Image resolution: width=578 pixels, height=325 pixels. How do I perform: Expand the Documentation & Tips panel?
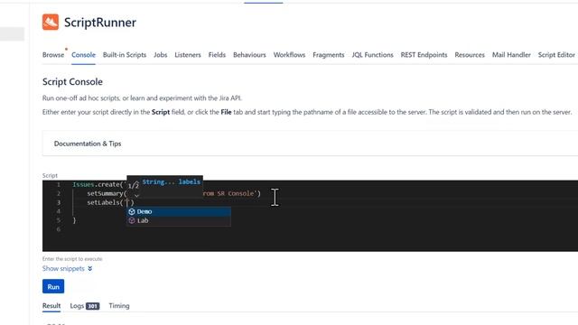click(x=310, y=144)
